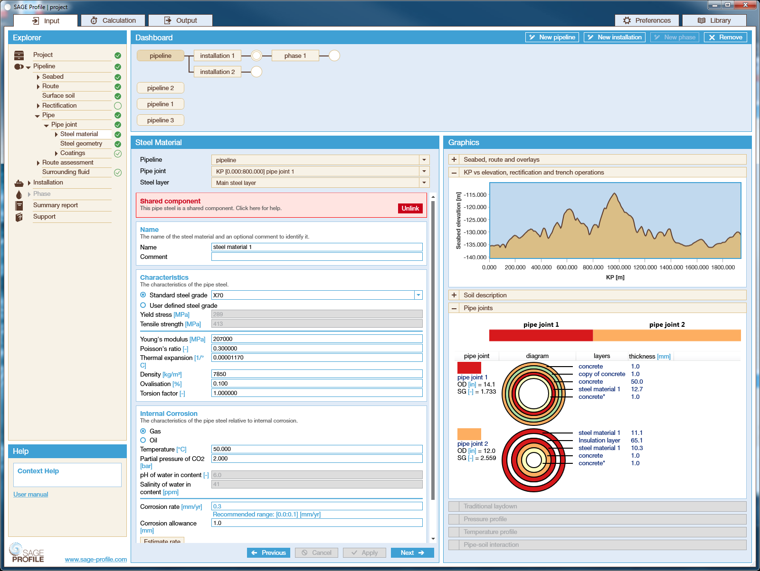
Task: Click the red pipe joint 1 color swatch
Action: coord(469,368)
